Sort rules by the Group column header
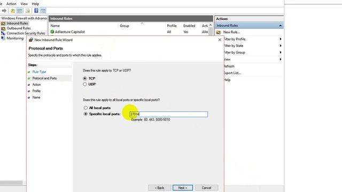This screenshot has height=192, width=342. [x=125, y=26]
